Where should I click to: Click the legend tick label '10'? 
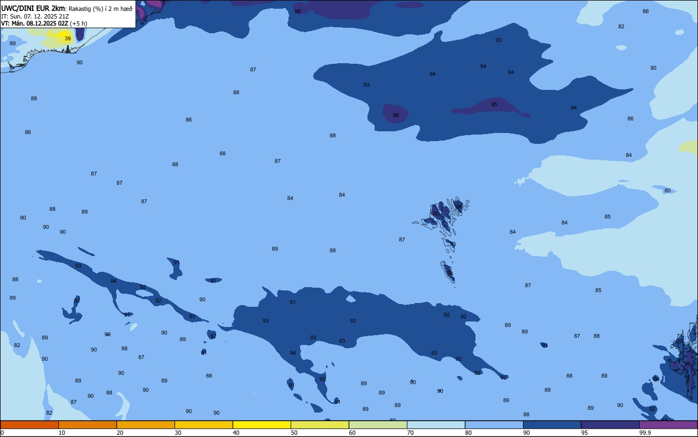pos(62,433)
